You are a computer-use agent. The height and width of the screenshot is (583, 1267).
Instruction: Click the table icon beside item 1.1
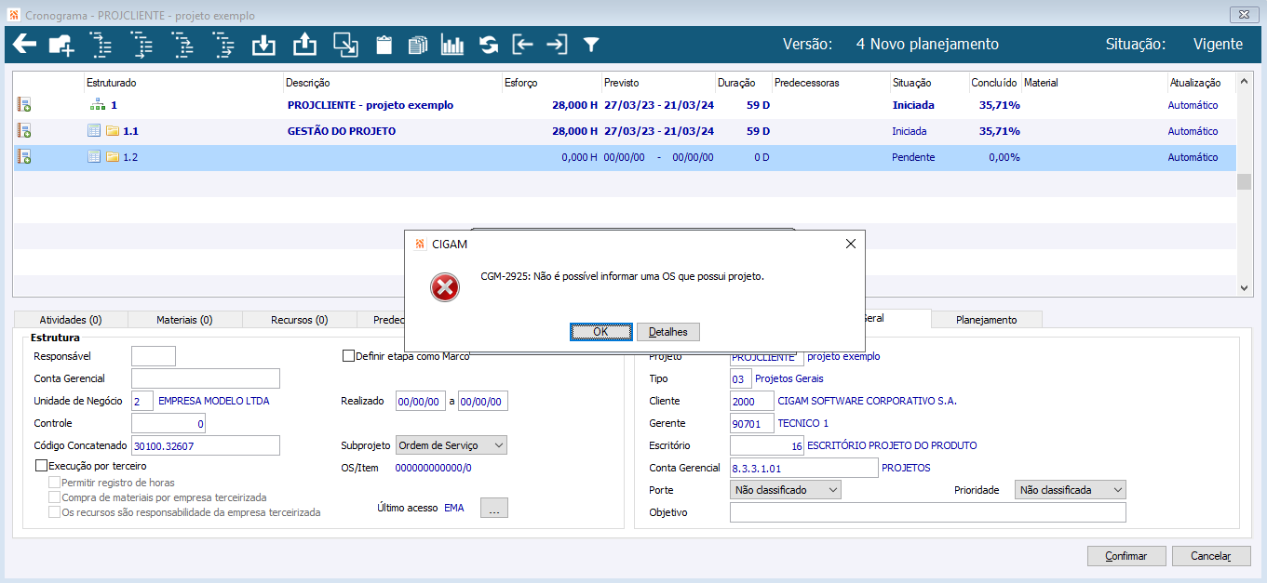(x=94, y=131)
